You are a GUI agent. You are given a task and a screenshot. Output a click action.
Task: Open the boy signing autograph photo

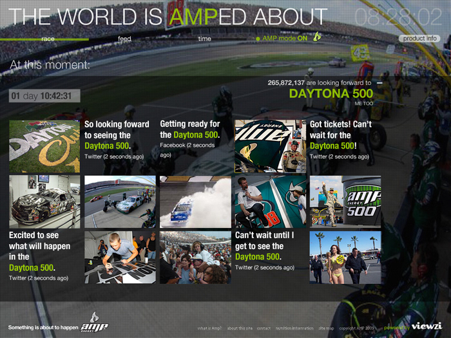[120, 258]
